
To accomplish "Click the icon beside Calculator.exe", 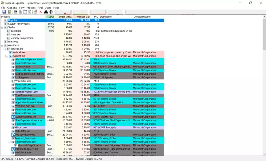I will coord(13,131).
